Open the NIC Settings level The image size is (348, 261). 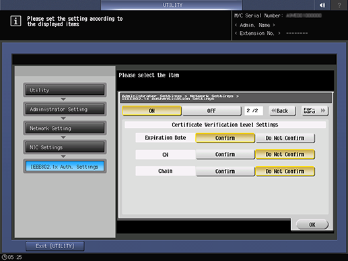coord(65,147)
